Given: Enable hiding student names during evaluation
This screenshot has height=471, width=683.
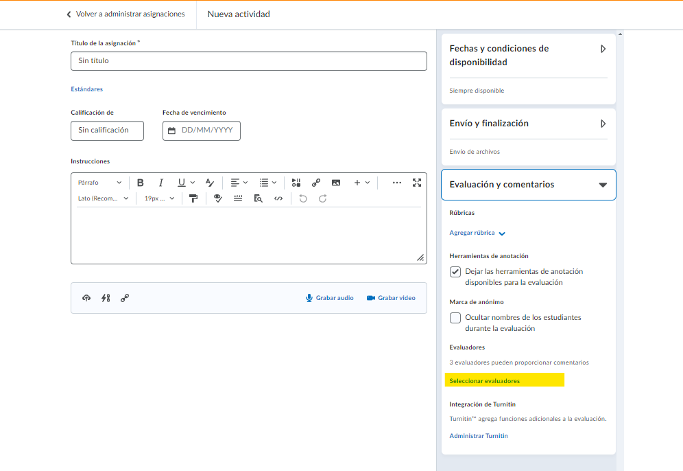Looking at the screenshot, I should 455,318.
